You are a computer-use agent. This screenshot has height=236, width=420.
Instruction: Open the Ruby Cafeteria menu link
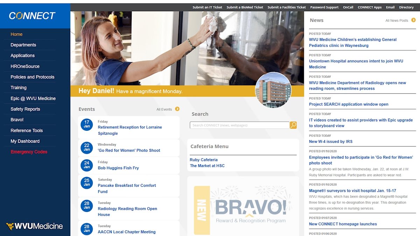(x=204, y=160)
